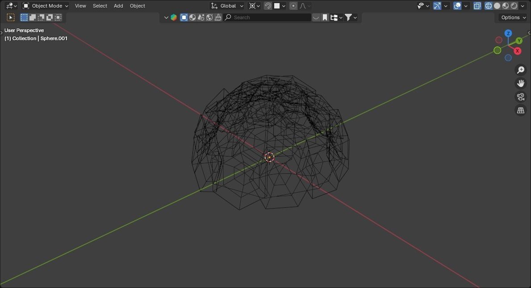Click the Search field
Screen dimensions: 531x288
click(x=267, y=17)
